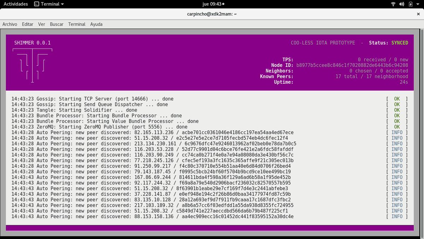This screenshot has height=239, width=424.
Task: Click the SHIMMER ASCII art logo
Action: (33, 66)
